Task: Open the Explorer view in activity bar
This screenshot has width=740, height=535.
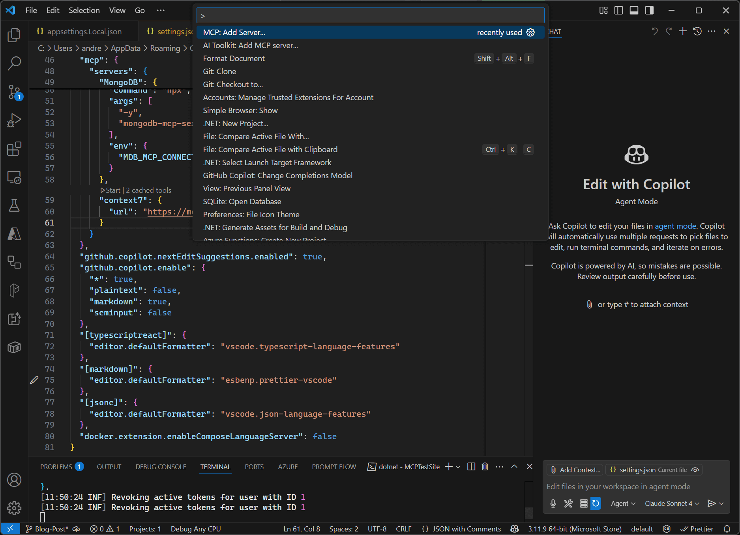Action: [x=14, y=35]
